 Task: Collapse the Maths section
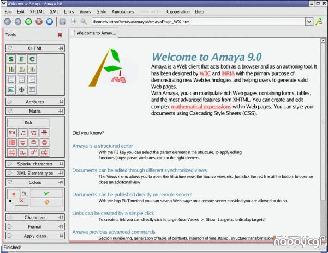click(x=10, y=111)
